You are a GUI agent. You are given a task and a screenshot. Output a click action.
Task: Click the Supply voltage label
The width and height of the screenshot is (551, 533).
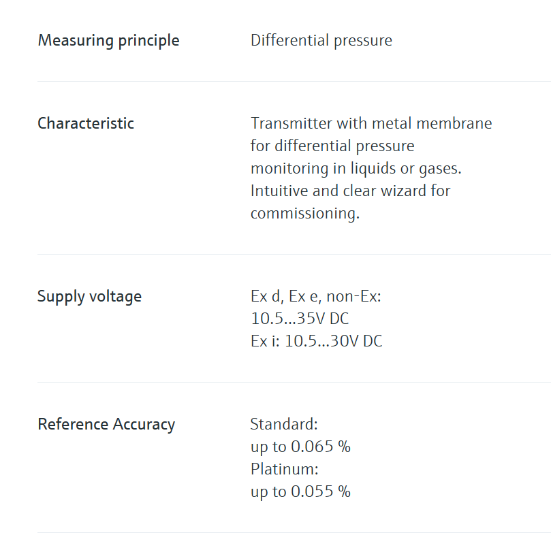pos(90,297)
